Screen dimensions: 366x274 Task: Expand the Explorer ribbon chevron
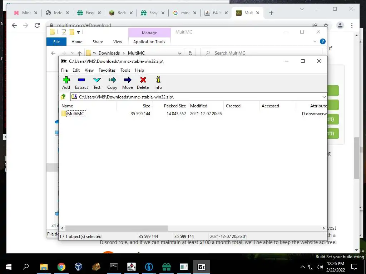tap(315, 41)
